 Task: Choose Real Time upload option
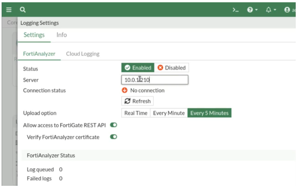click(136, 113)
